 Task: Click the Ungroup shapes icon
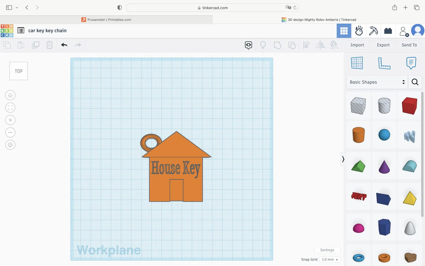(x=292, y=45)
